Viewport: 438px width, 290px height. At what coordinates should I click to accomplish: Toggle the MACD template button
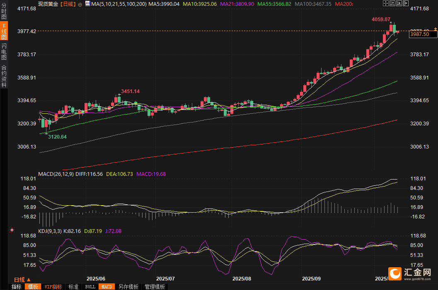pos(106,287)
